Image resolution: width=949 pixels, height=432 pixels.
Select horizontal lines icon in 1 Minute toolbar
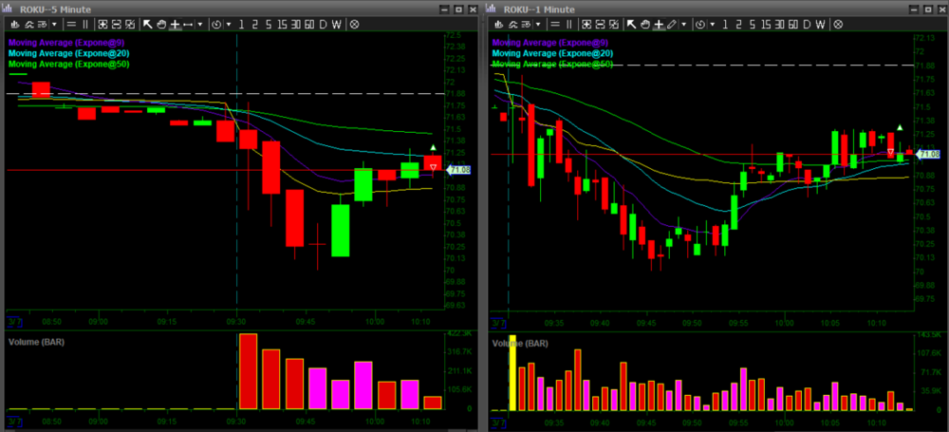[555, 24]
